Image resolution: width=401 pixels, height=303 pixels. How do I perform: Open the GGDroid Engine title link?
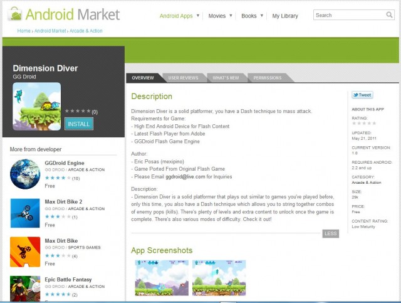(65, 163)
